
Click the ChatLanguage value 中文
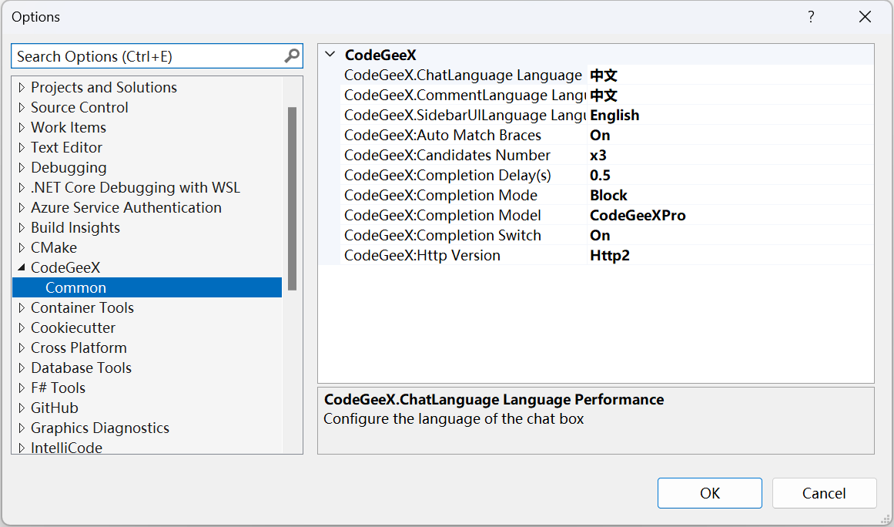(x=604, y=76)
